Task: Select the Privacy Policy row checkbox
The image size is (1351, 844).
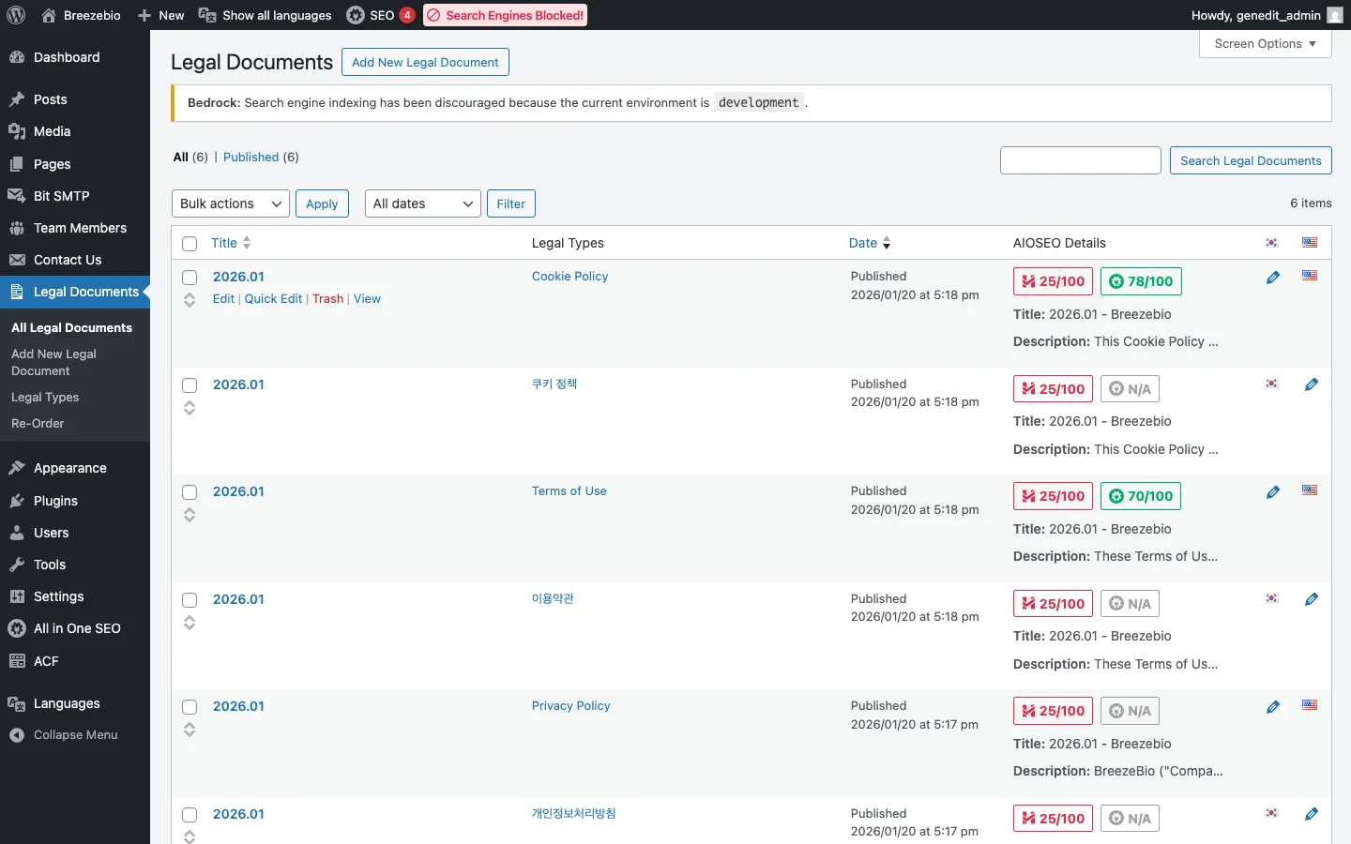Action: (x=190, y=707)
